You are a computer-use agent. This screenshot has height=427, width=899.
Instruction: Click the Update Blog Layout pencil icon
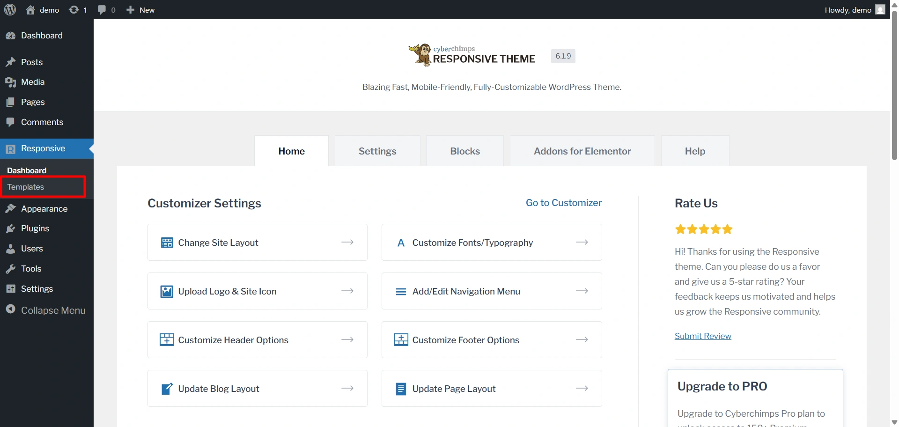[167, 389]
